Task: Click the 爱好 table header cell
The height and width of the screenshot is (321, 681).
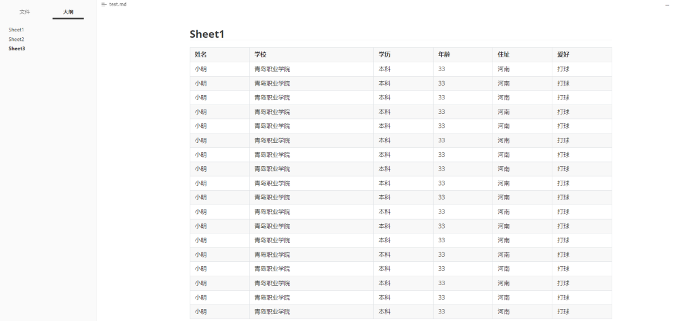Action: pos(582,55)
